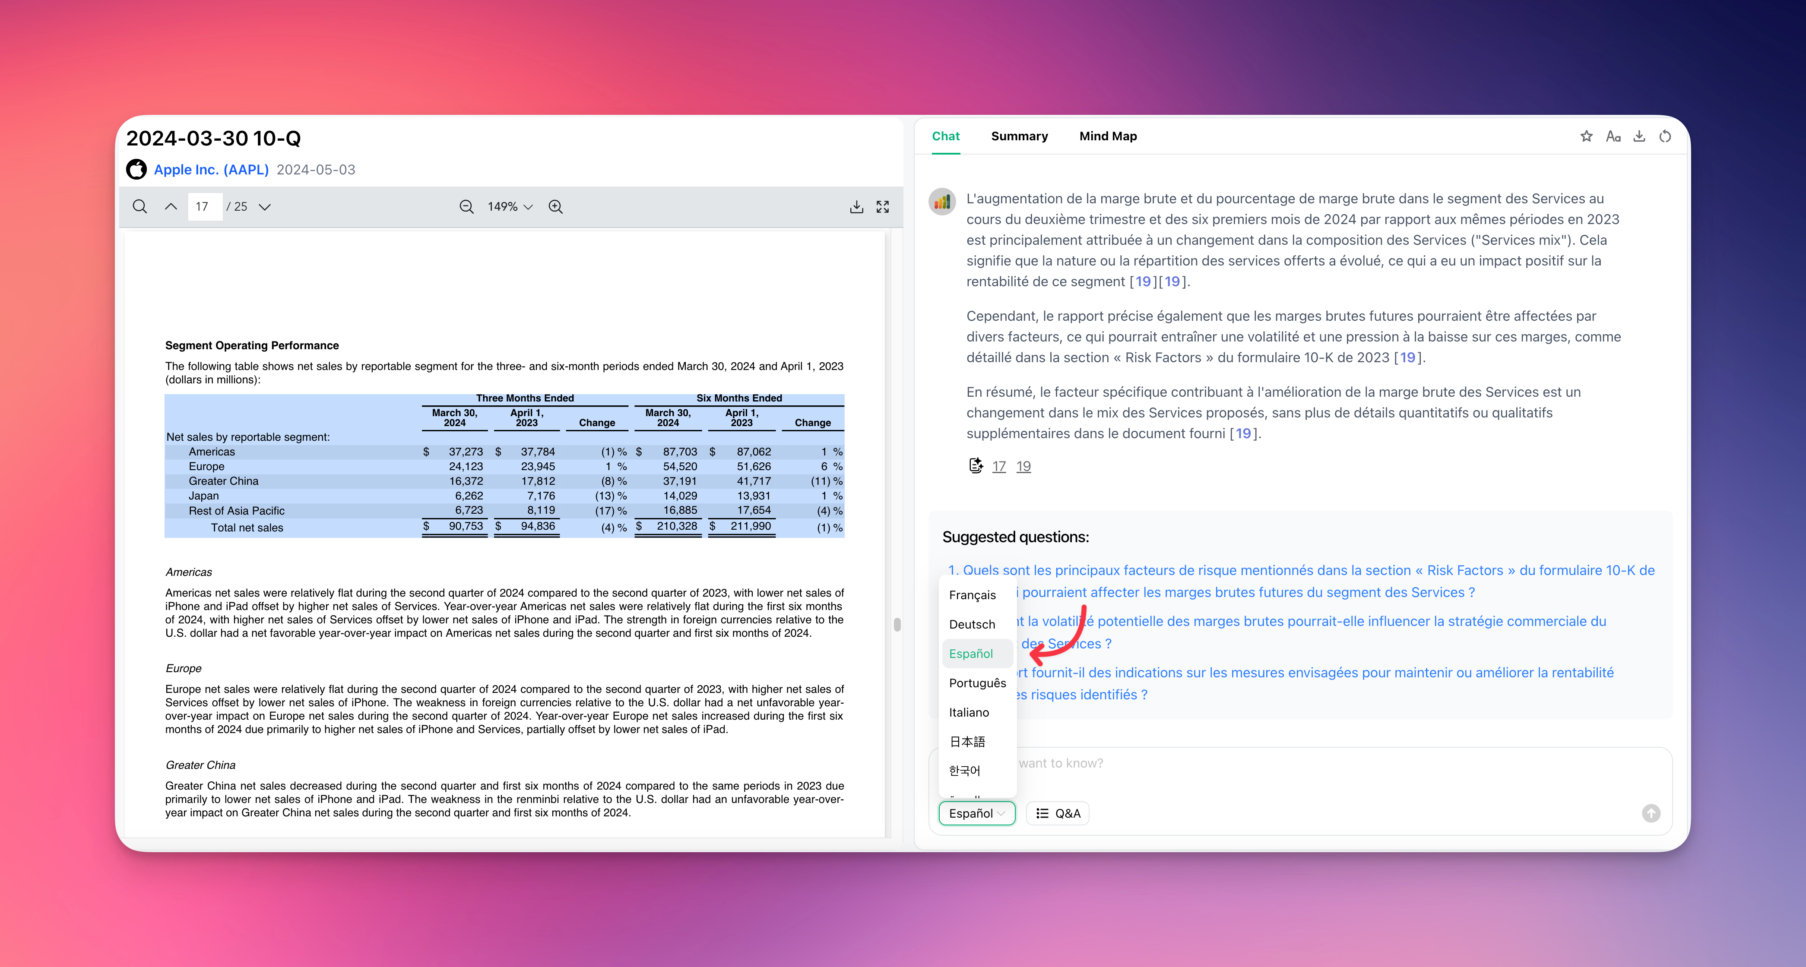The width and height of the screenshot is (1806, 967).
Task: Open the first [19] citation in the first paragraph
Action: (1143, 282)
